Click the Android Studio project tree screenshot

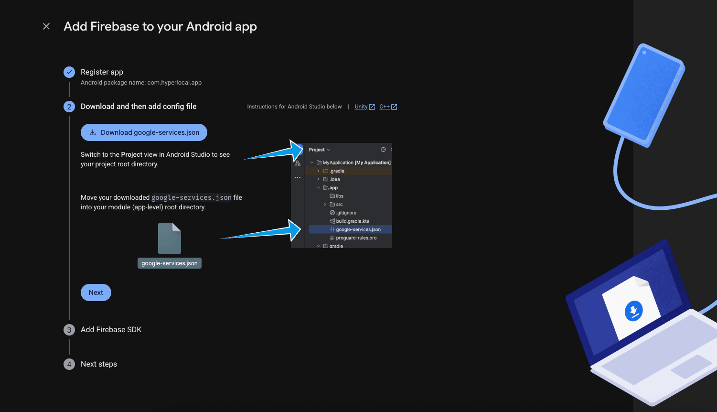(342, 195)
